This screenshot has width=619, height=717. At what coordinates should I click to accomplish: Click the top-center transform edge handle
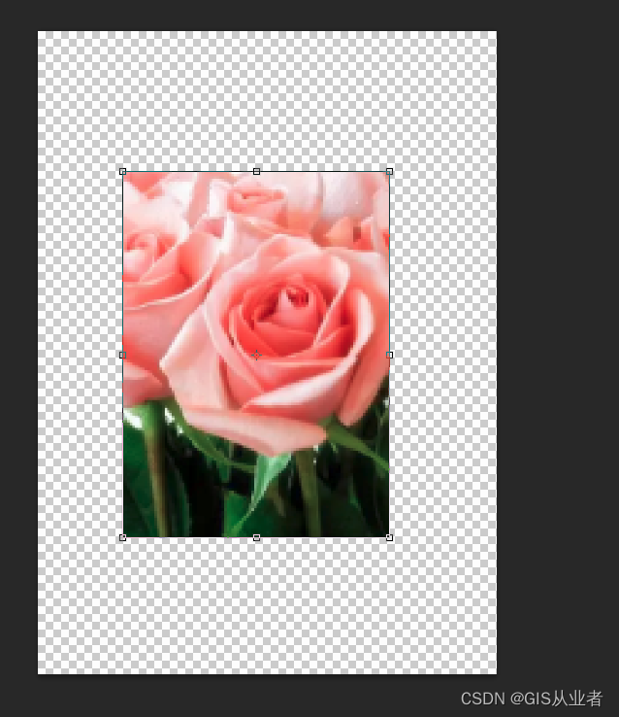point(256,171)
